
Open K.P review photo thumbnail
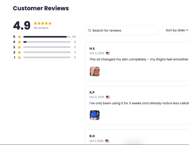[x=94, y=115]
